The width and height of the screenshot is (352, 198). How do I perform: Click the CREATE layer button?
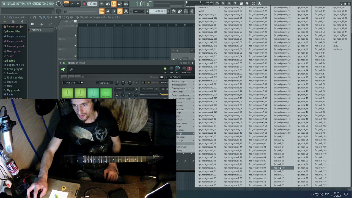119,89
